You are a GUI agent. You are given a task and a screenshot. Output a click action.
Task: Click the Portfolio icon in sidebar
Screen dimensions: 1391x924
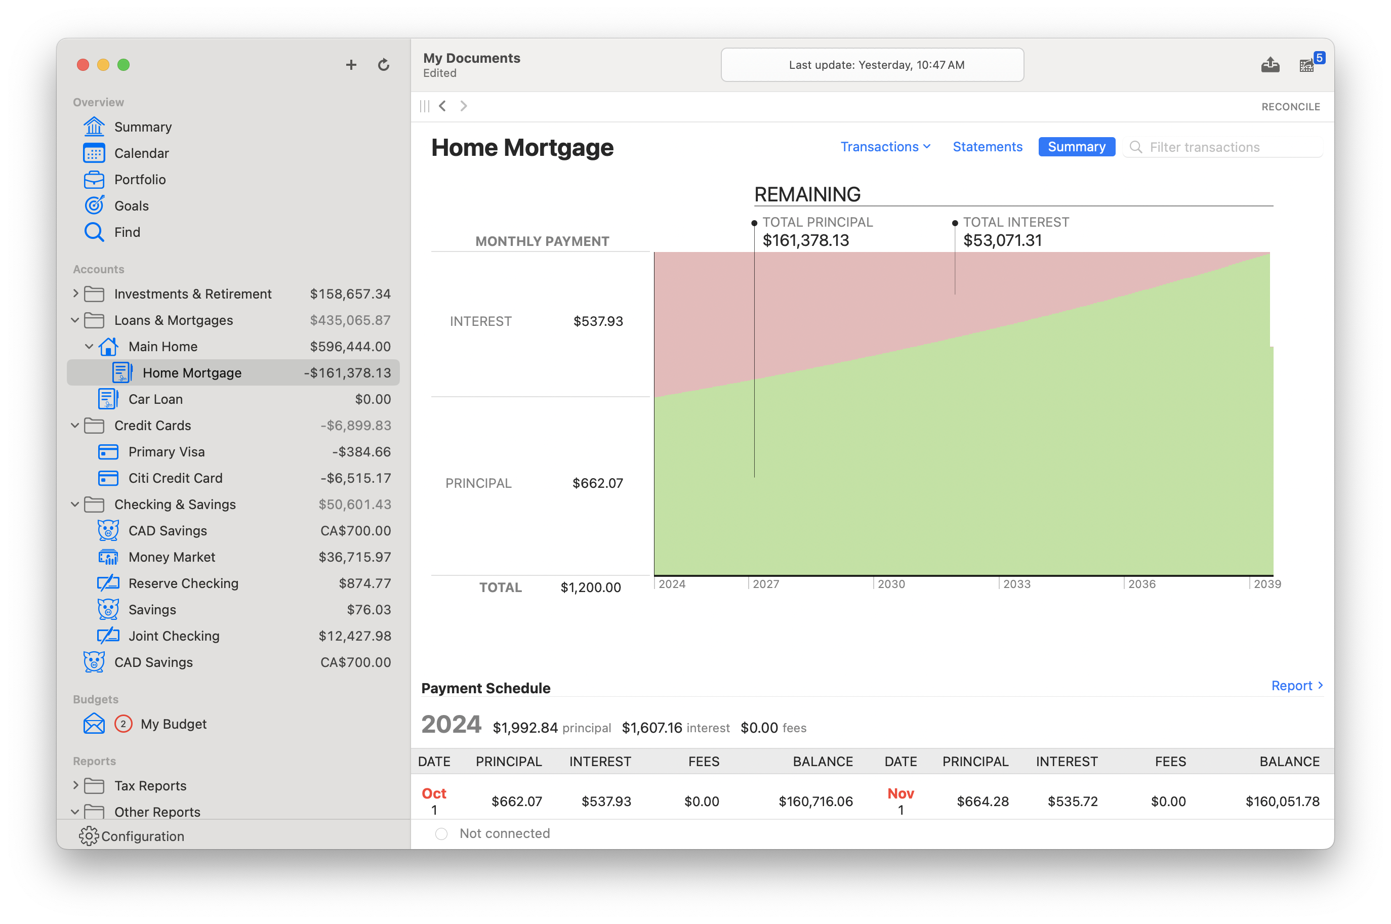pos(94,180)
